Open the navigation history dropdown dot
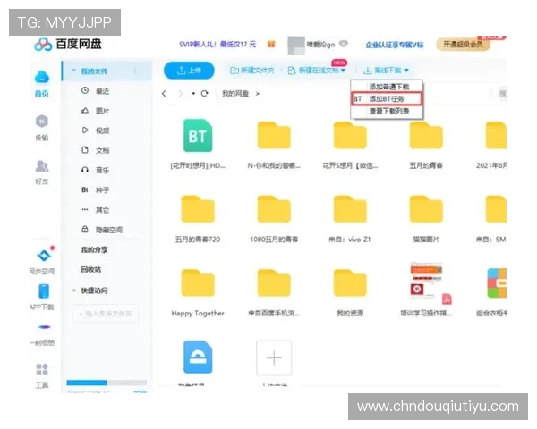The width and height of the screenshot is (537, 429). pyautogui.click(x=193, y=93)
